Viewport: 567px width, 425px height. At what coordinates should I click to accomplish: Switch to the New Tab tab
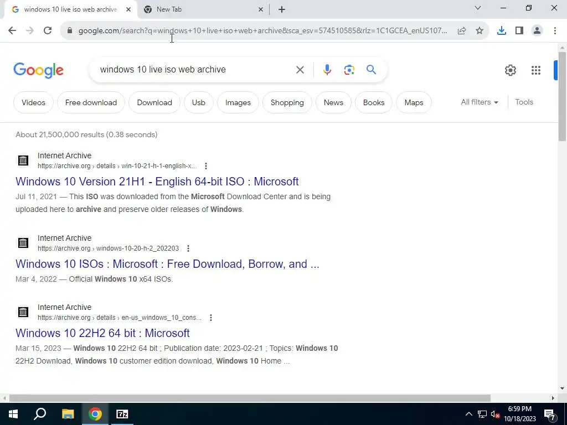point(204,9)
